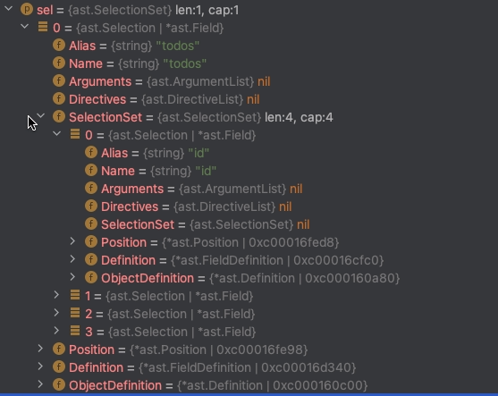The height and width of the screenshot is (396, 498).
Task: Click the field icon of Definition 0xc00016d340
Action: pyautogui.click(x=59, y=367)
